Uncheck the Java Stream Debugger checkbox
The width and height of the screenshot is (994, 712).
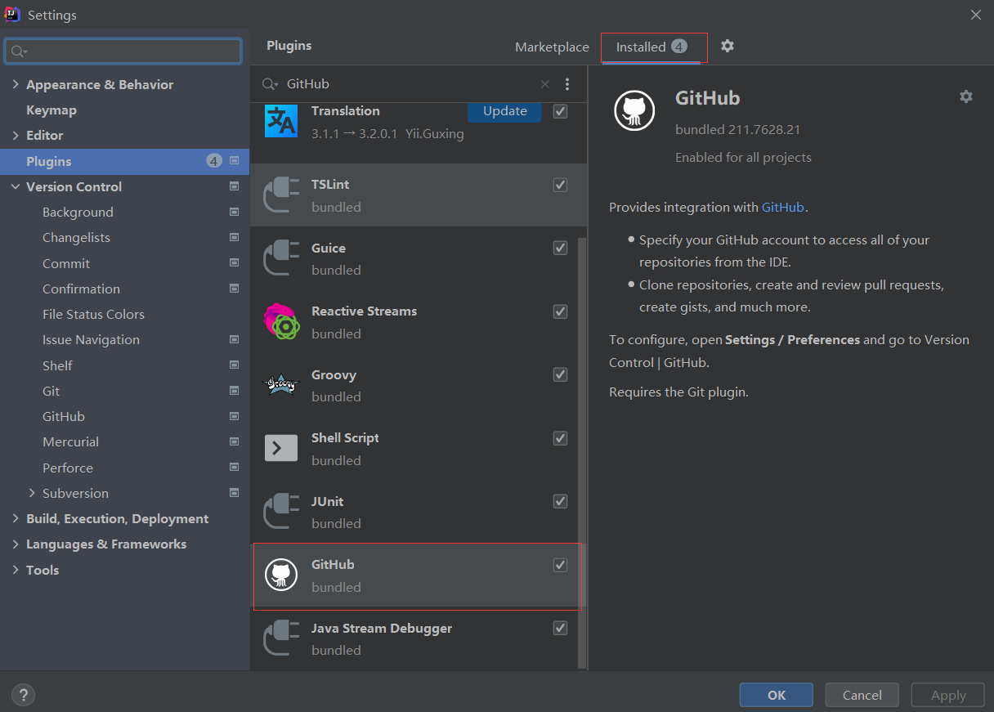click(560, 628)
